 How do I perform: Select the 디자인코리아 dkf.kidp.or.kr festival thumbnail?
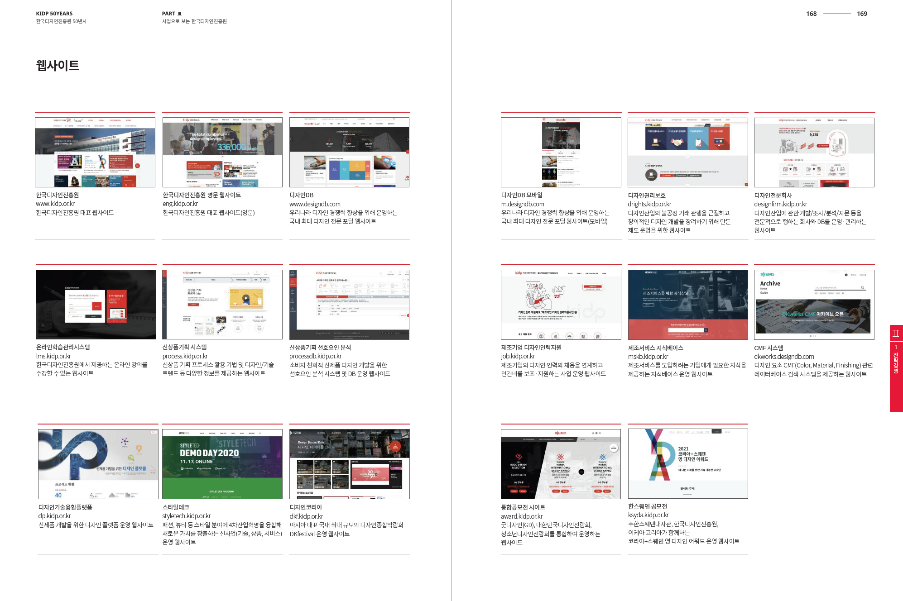click(349, 464)
